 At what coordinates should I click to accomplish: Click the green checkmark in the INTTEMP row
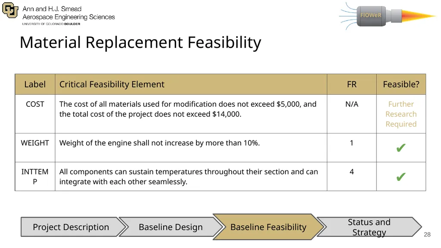401,177
